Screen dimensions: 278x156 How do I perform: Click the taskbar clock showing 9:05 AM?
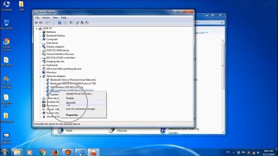268,153
